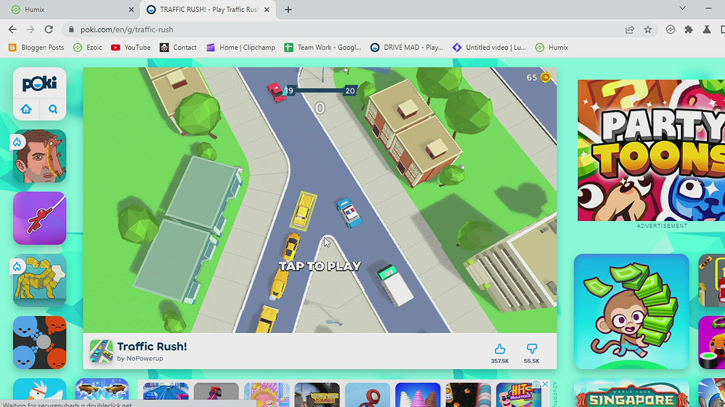
Task: Open Home | Clipchamp bookmark
Action: click(241, 47)
